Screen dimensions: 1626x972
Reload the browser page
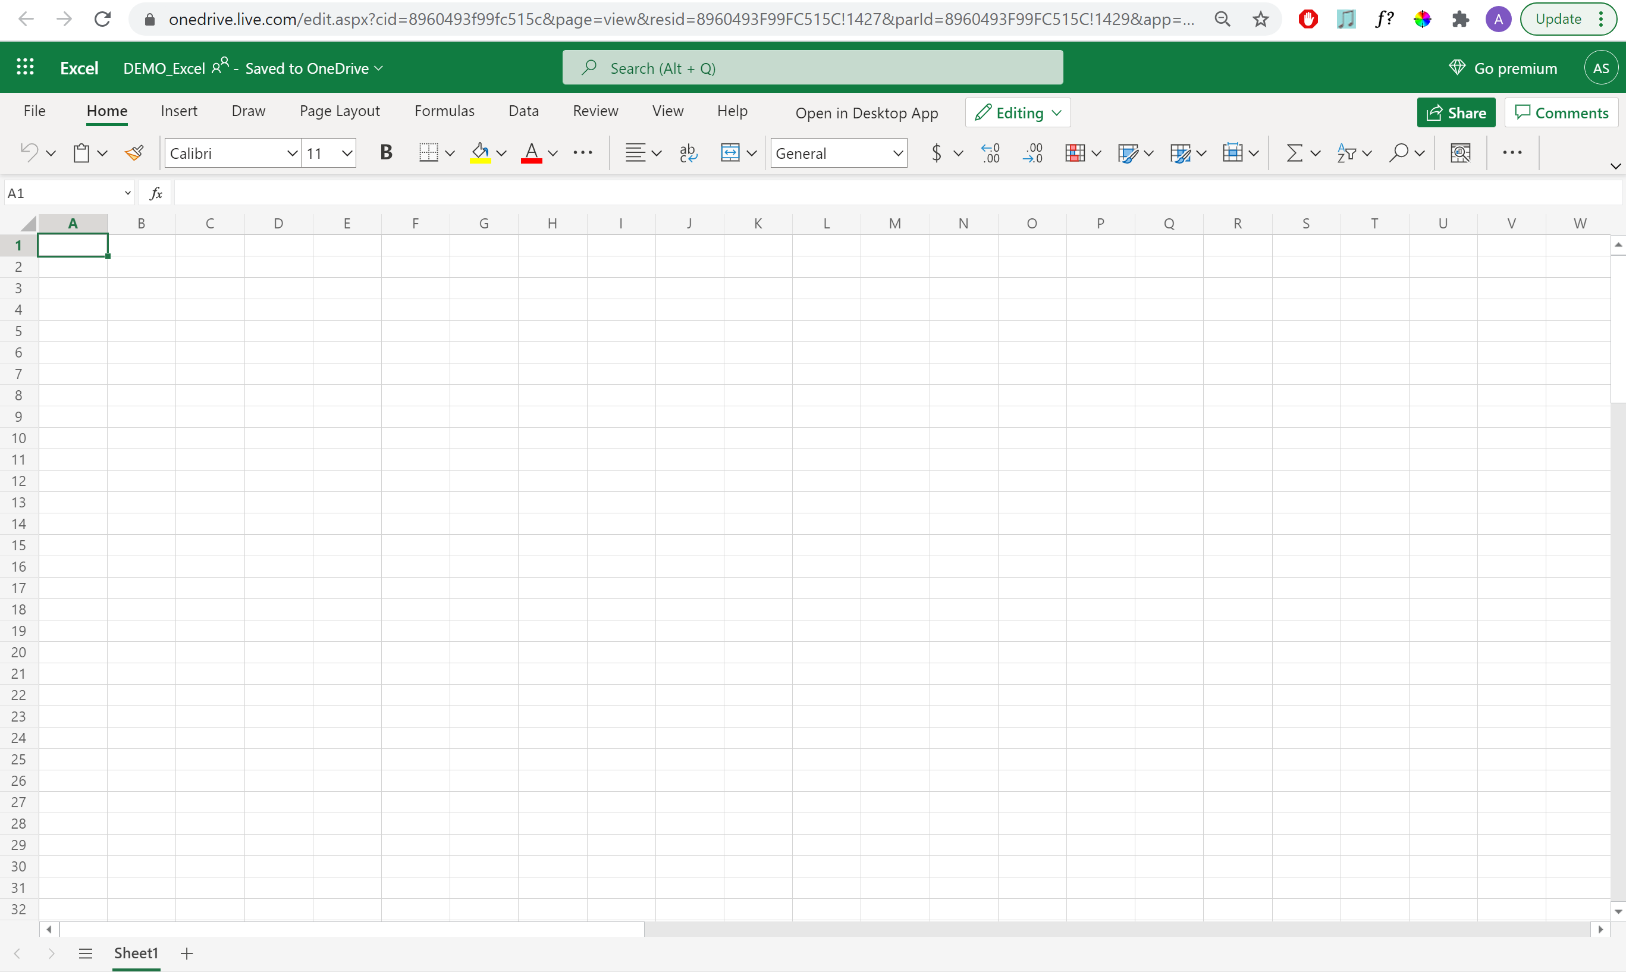pos(102,19)
